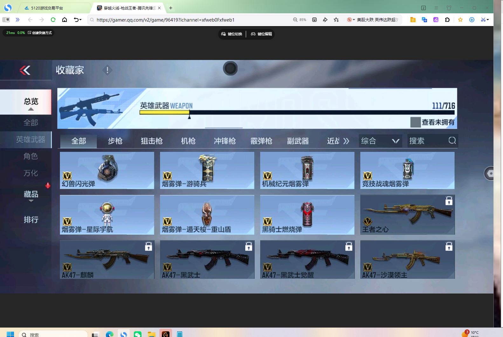Viewport: 503px width, 337px height.
Task: Open the 综合 sort dropdown
Action: [x=380, y=141]
